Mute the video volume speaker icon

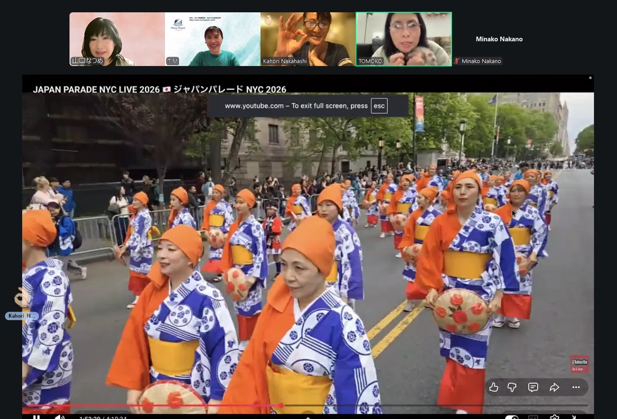[60, 416]
